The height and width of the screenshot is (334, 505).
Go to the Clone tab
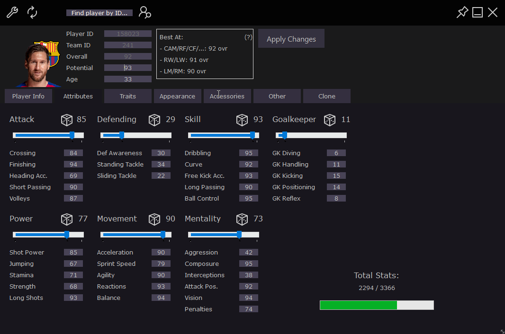(x=327, y=96)
